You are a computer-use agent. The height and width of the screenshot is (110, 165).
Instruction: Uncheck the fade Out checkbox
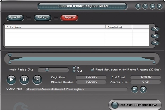pos(74,71)
